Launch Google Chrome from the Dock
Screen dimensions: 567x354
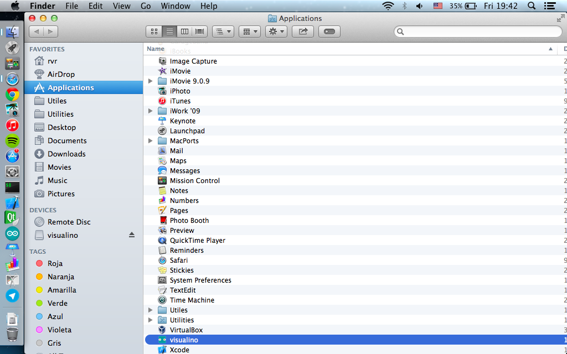click(12, 95)
